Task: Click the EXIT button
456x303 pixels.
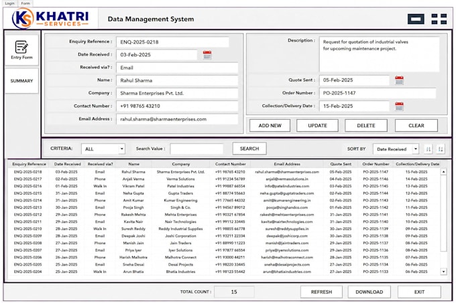Action: pos(419,292)
